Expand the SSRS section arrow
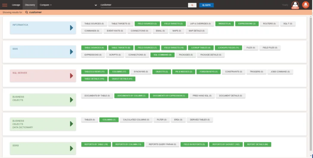This screenshot has height=158, width=313. tap(72, 149)
